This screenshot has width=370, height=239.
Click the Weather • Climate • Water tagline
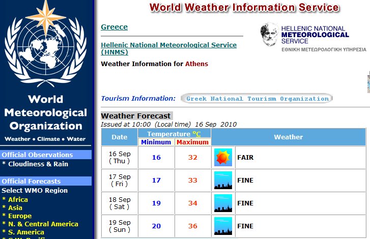tap(45, 139)
